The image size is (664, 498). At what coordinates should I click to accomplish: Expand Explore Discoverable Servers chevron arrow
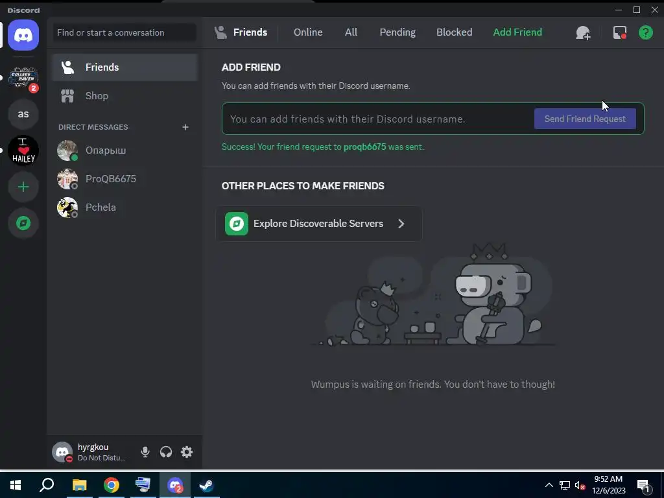click(401, 224)
